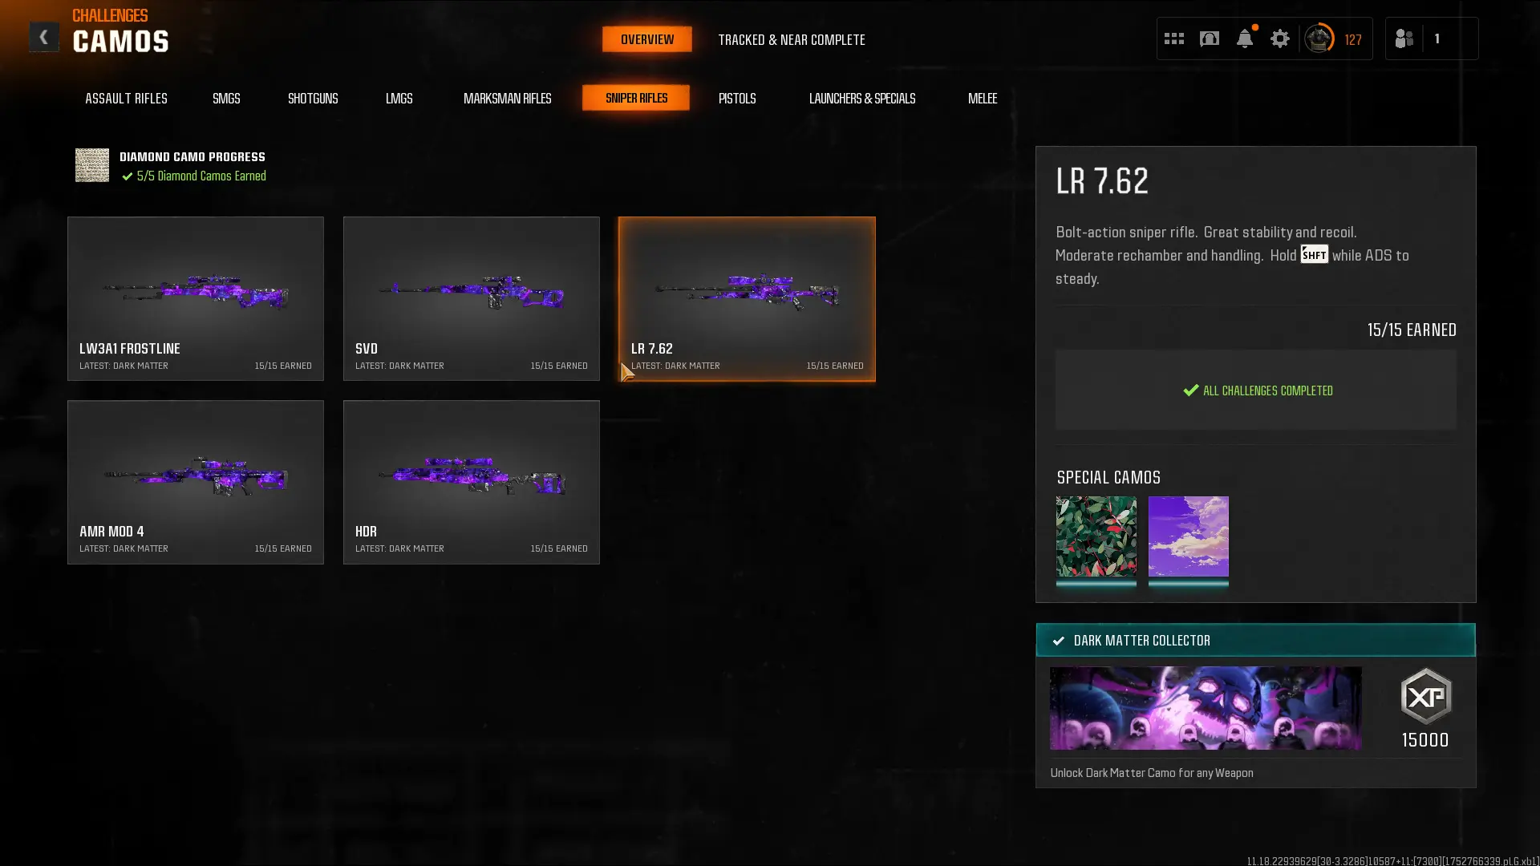Open the headset comms icon
Image resolution: width=1540 pixels, height=866 pixels.
[1209, 38]
